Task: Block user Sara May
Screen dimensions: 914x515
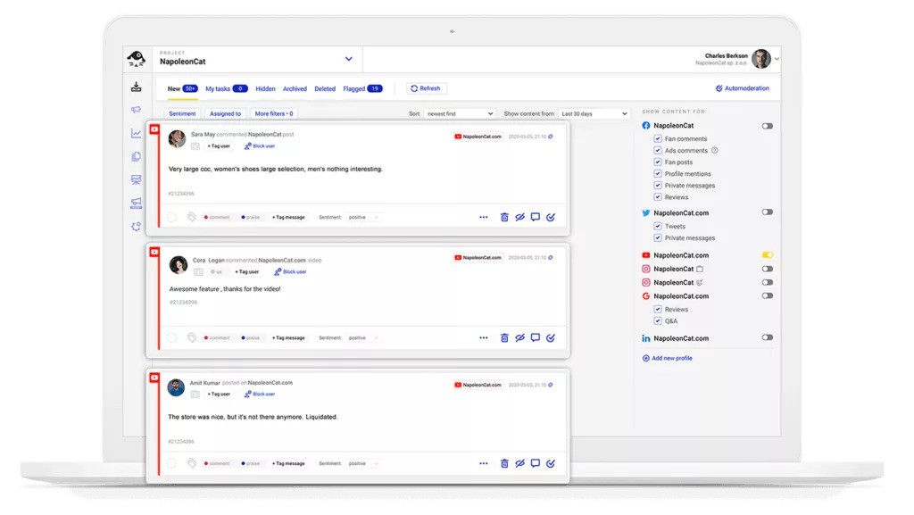Action: point(260,146)
